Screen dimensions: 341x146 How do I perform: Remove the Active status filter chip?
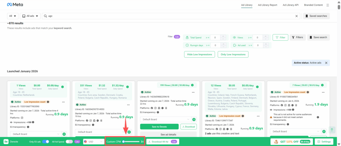pos(326,63)
